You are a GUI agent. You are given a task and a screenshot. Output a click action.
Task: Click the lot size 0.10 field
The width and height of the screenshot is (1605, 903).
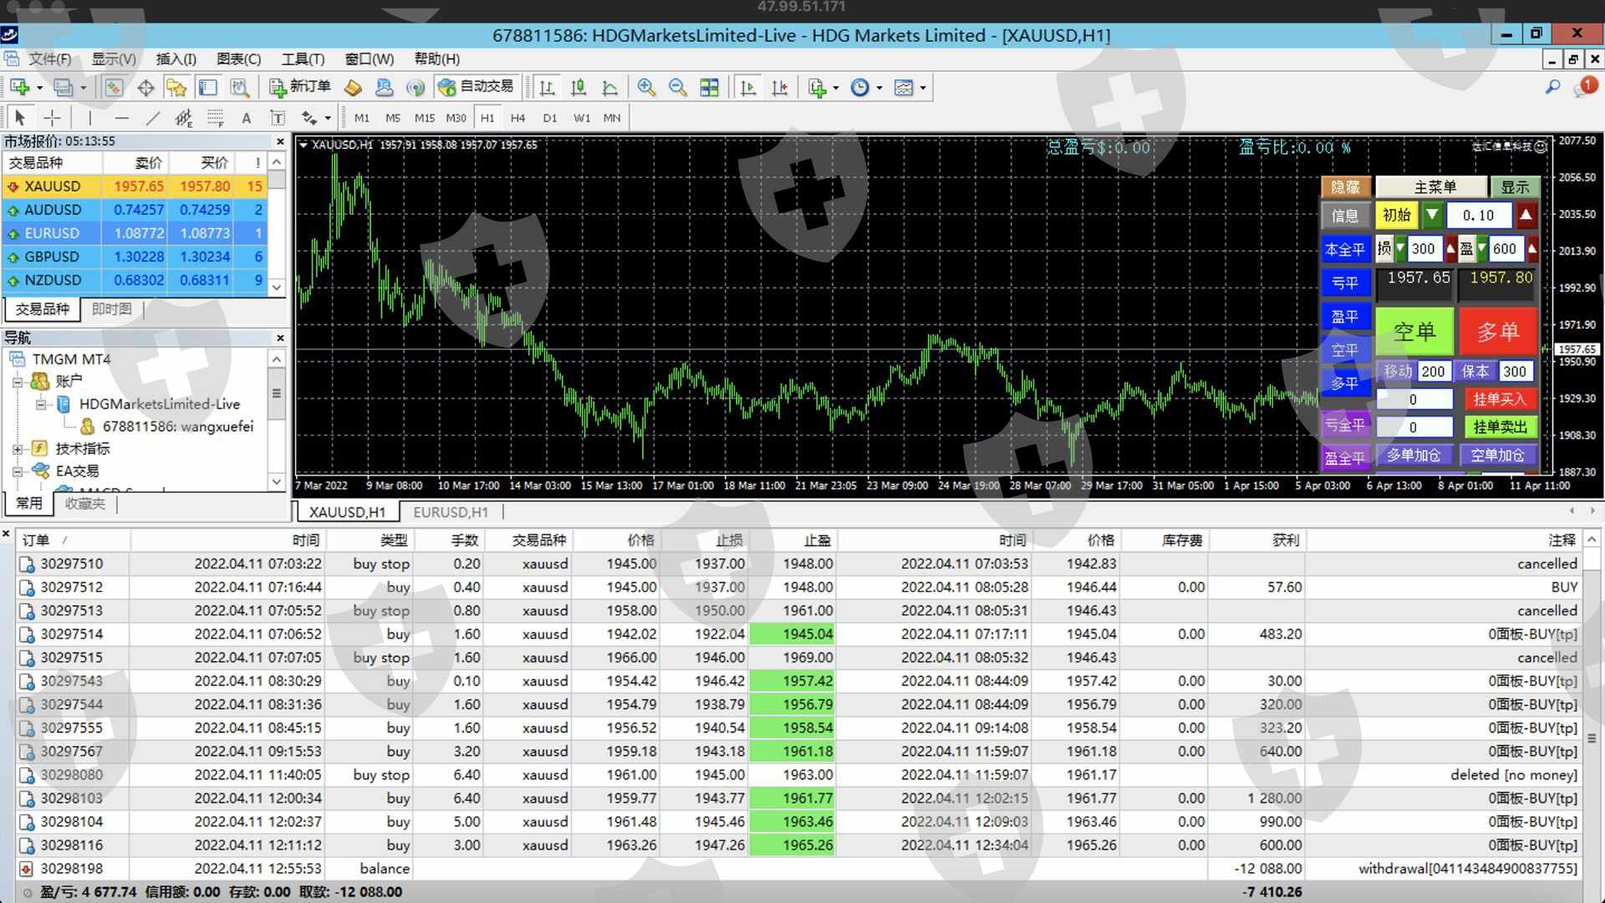coord(1478,216)
